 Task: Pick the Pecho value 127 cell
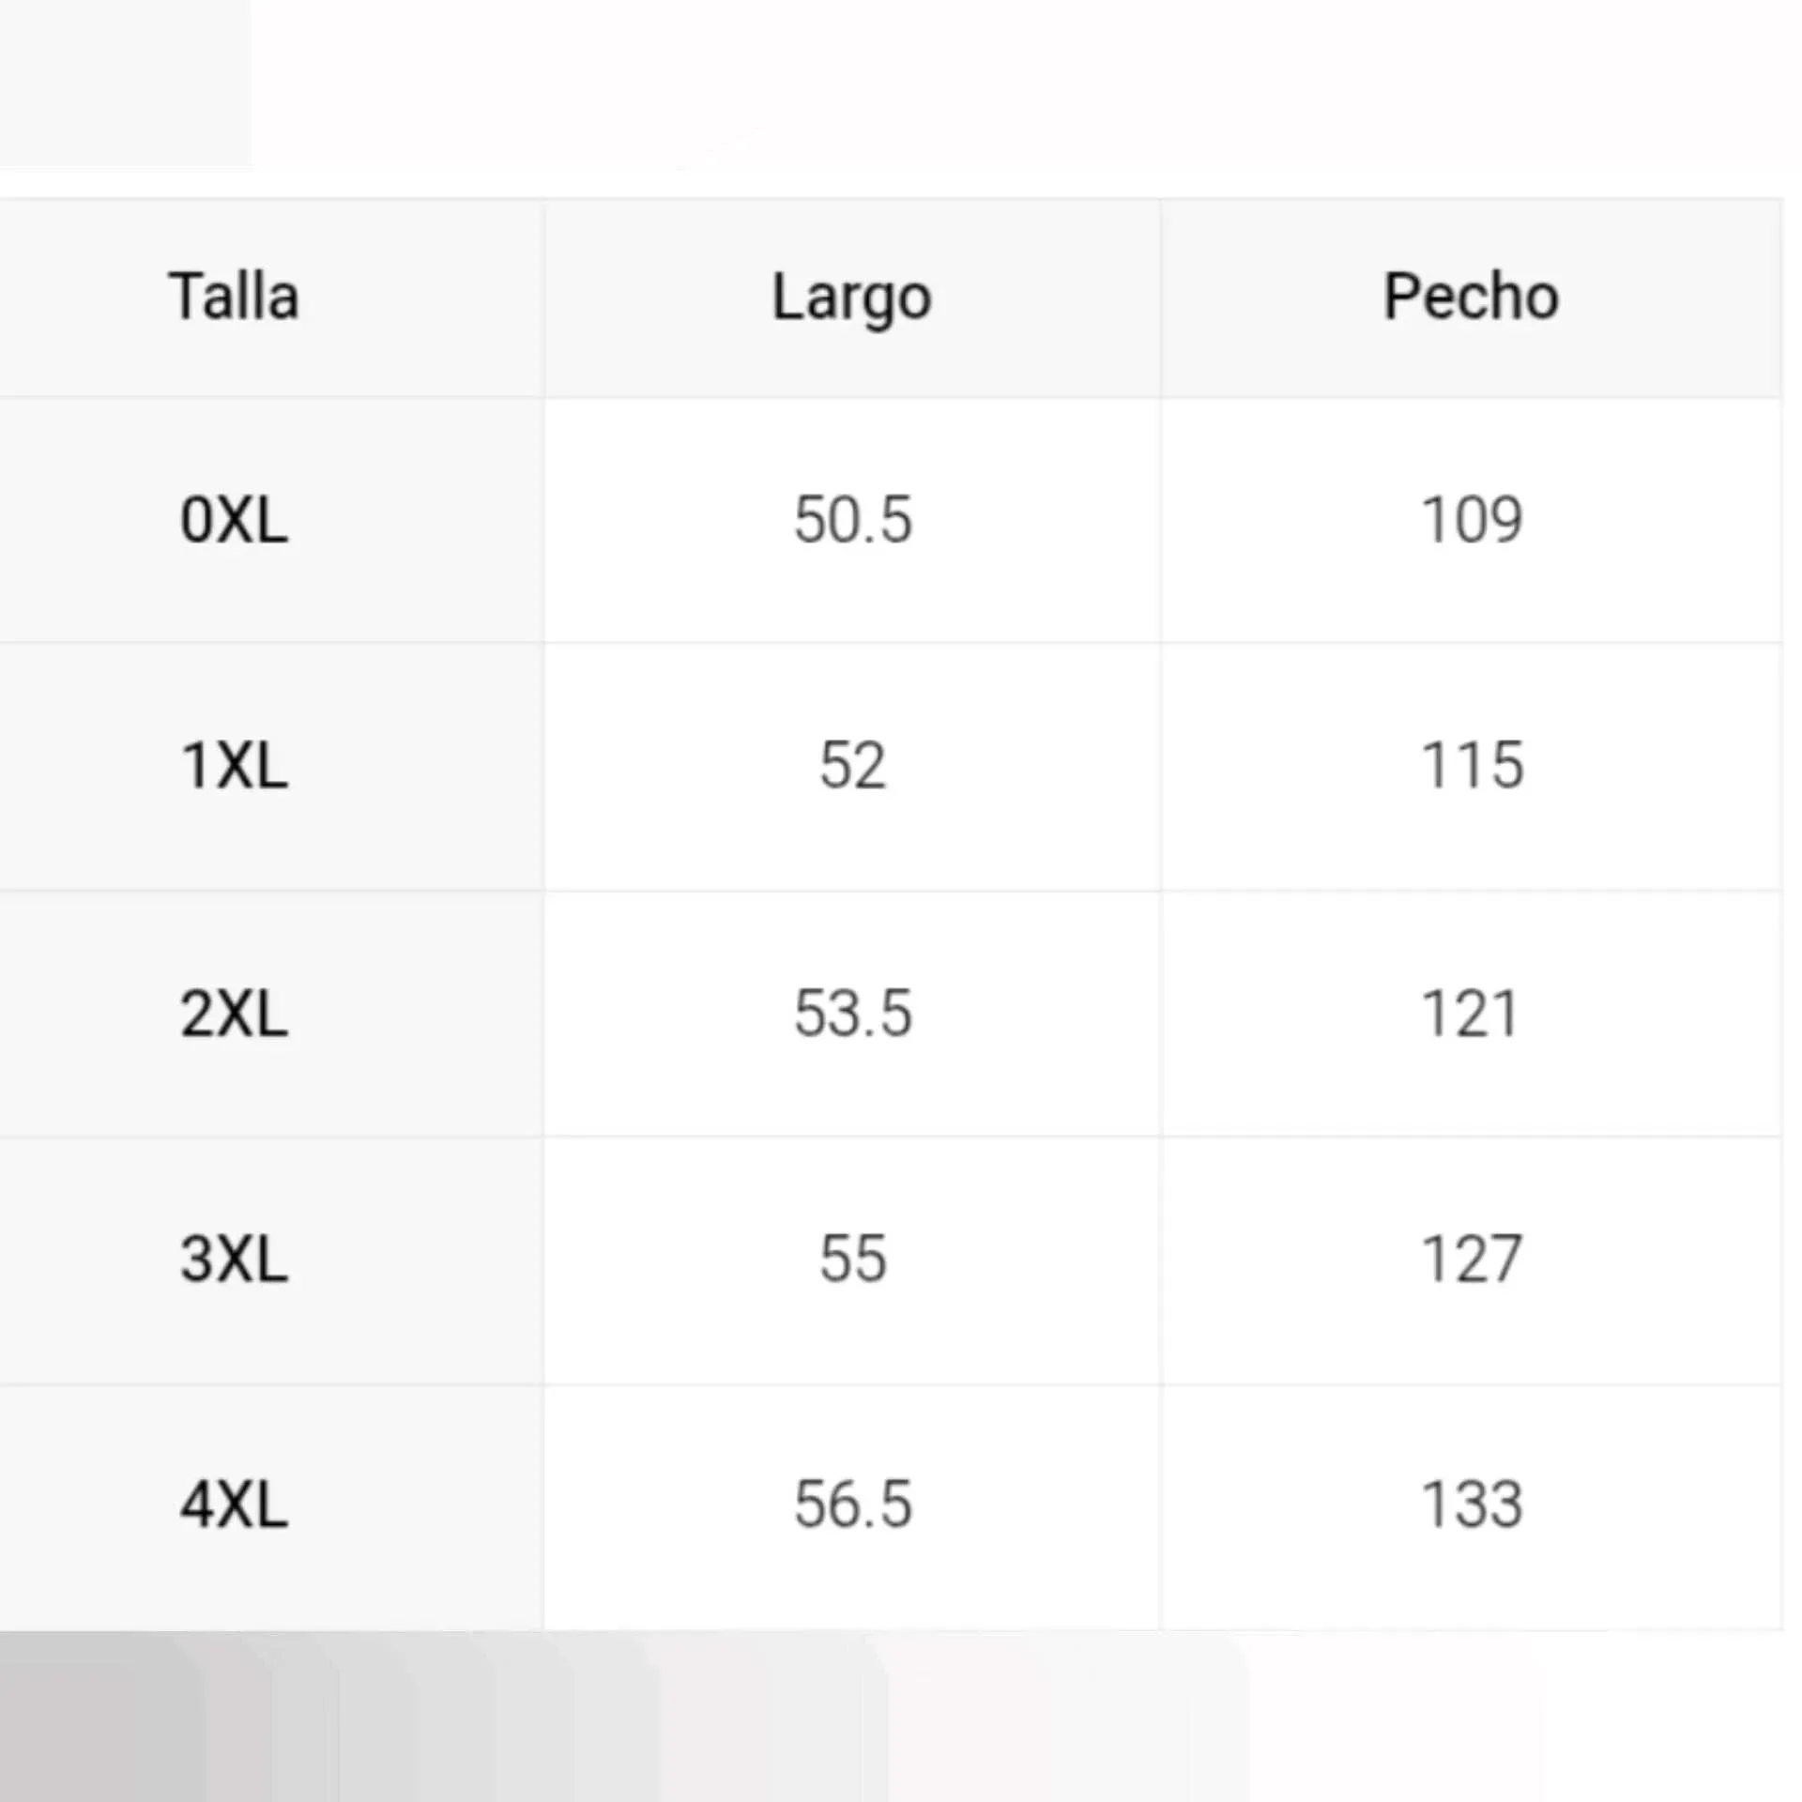point(1471,1260)
